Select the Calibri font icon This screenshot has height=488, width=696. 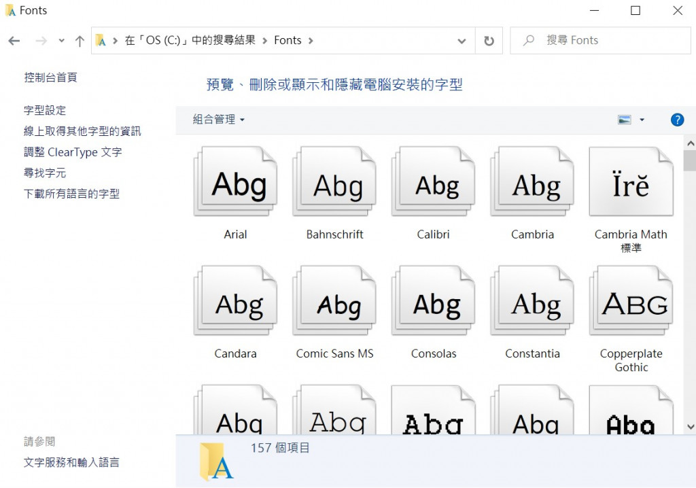point(433,181)
